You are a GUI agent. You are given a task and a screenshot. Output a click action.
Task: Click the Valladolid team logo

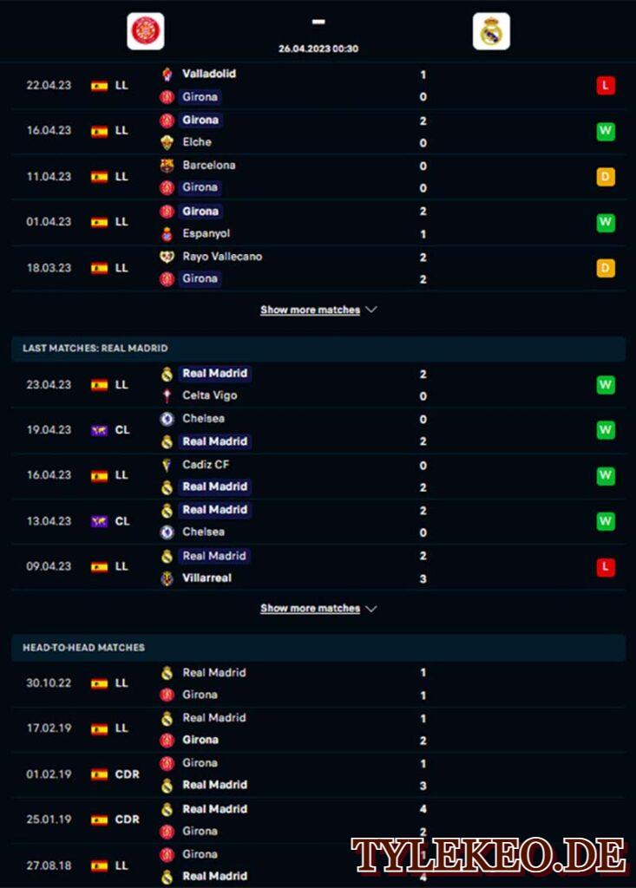pos(167,75)
